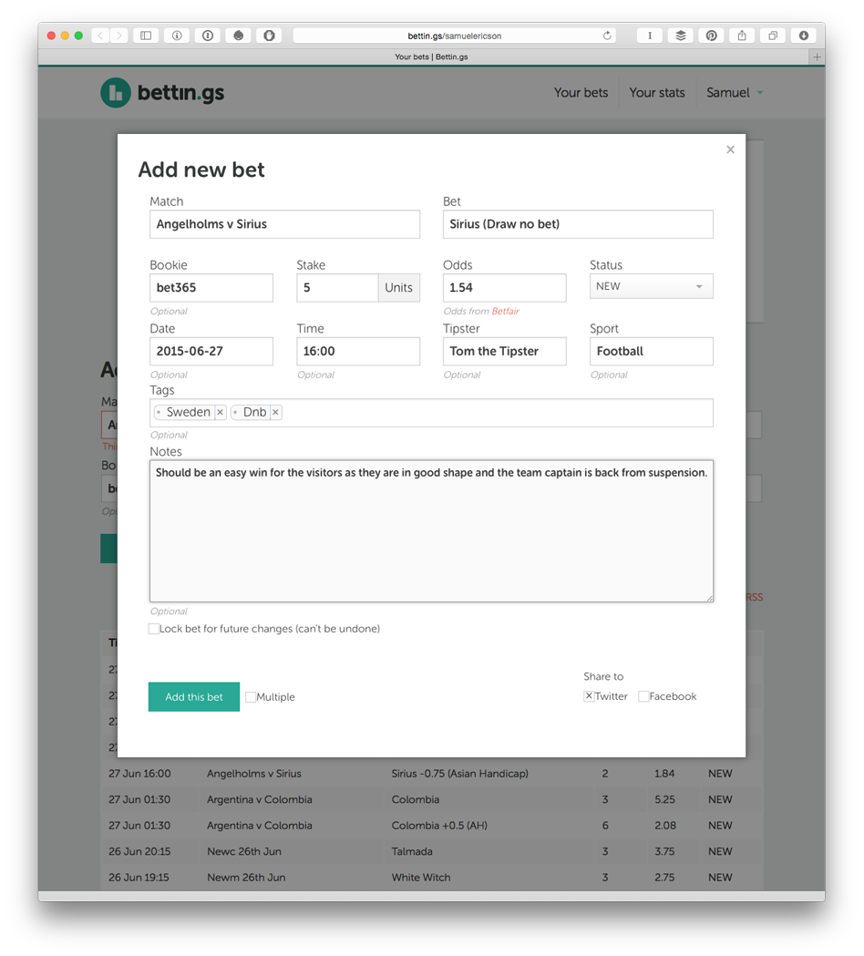
Task: Toggle the Safari sidebar button
Action: 146,36
